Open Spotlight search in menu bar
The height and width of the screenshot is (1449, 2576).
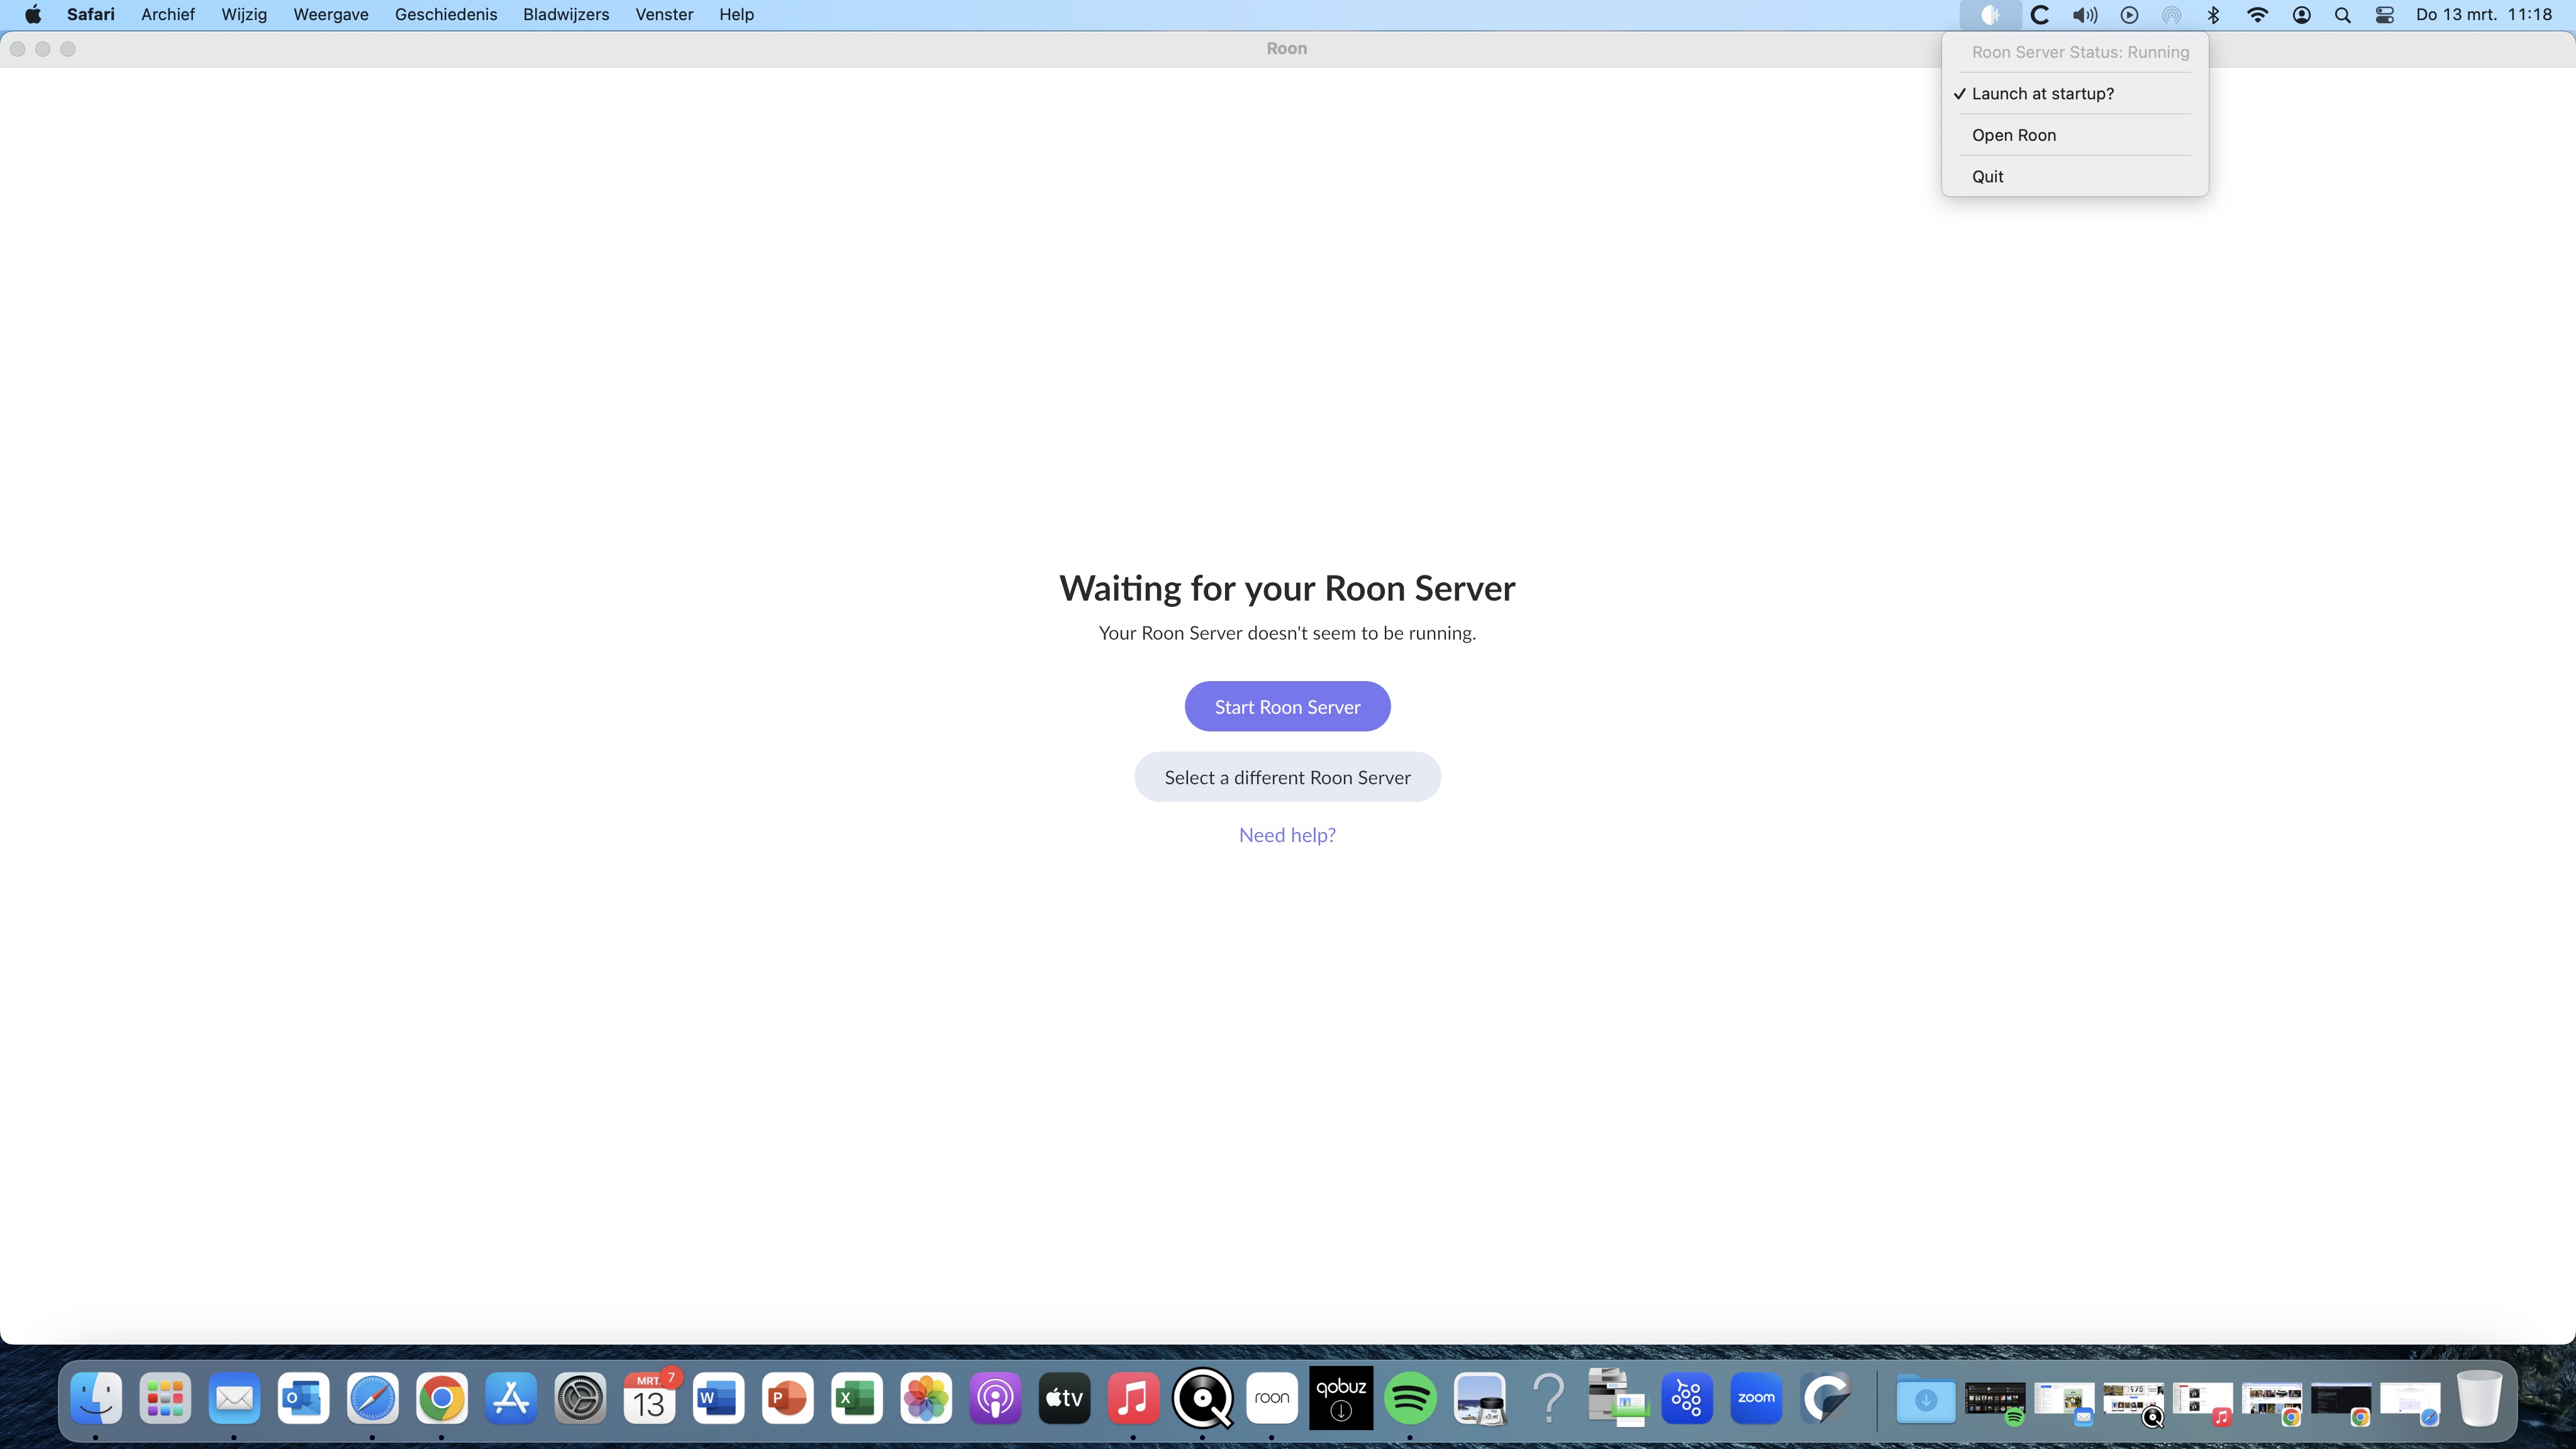tap(2342, 15)
